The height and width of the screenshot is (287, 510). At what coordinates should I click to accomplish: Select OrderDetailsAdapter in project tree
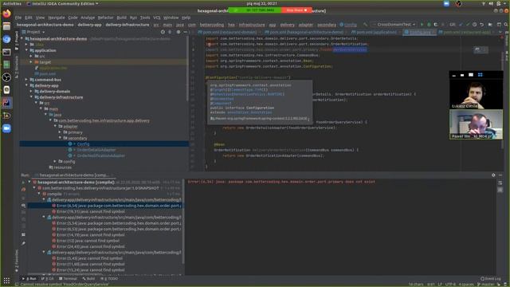96,150
